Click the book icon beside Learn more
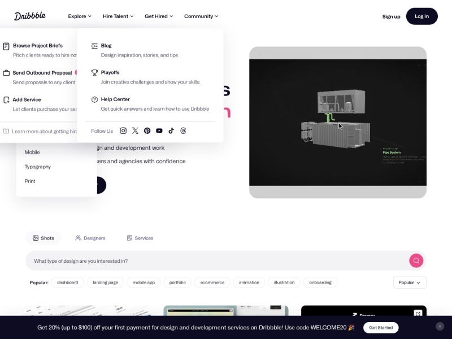This screenshot has height=339, width=452. pos(6,132)
